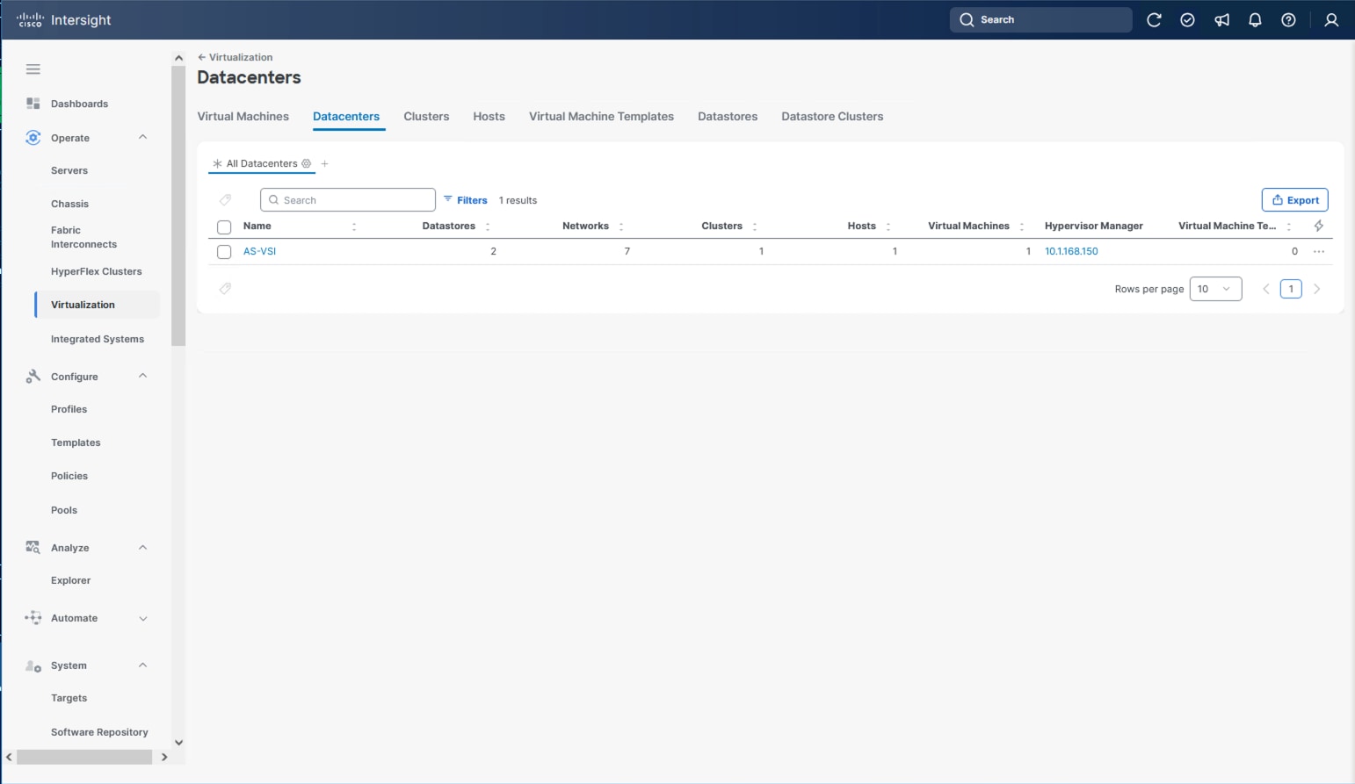Click the announcements megaphone icon
Viewport: 1355px width, 784px height.
click(1221, 19)
